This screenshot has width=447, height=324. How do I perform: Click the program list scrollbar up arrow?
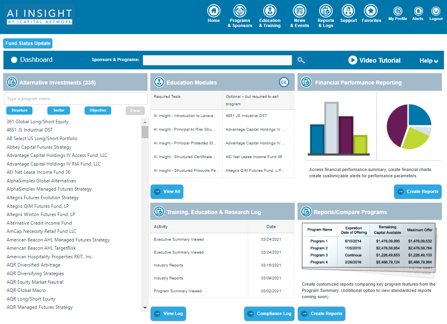tap(145, 122)
